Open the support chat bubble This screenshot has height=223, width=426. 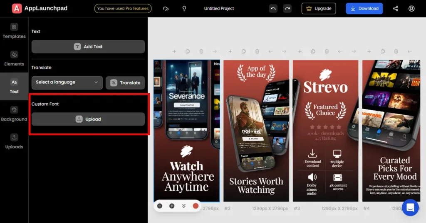tap(410, 207)
